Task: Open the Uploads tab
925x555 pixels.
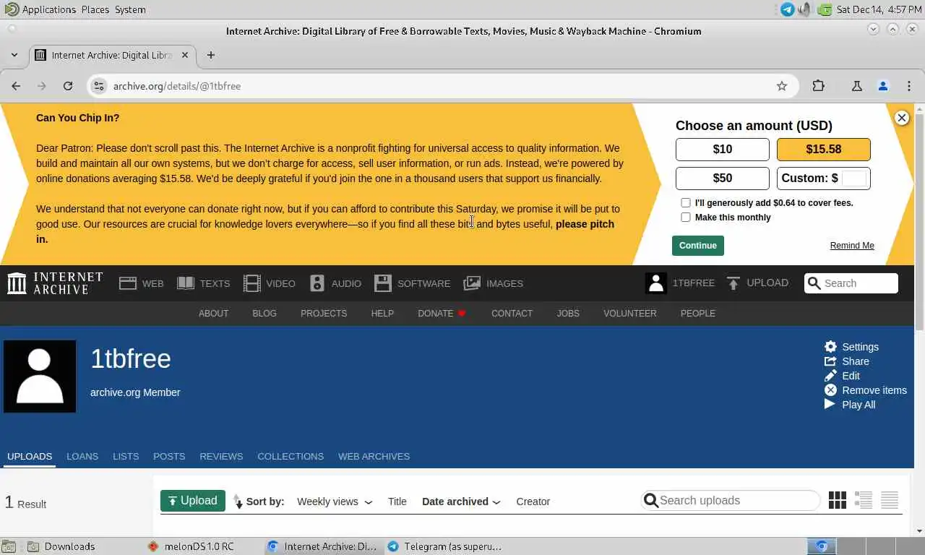Action: click(x=30, y=456)
